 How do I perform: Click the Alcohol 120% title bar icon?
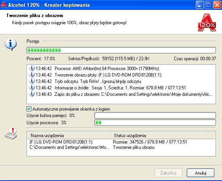(x=3, y=5)
